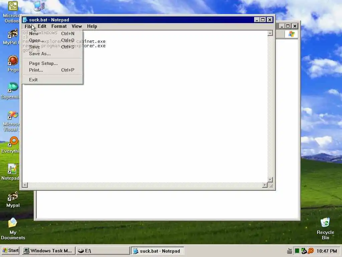
Task: Choose Save from the File menu
Action: 52,47
